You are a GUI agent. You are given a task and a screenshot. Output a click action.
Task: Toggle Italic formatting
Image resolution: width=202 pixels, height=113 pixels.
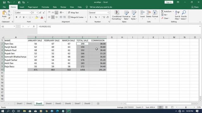[x=20, y=17]
